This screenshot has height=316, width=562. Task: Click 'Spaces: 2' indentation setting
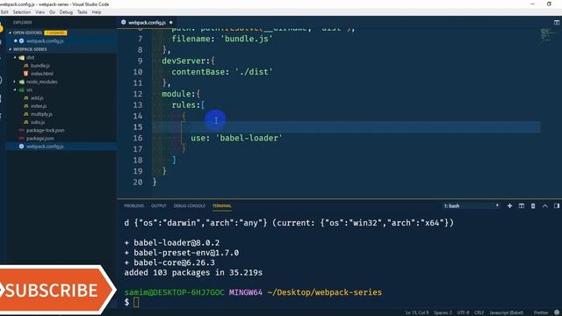click(443, 312)
